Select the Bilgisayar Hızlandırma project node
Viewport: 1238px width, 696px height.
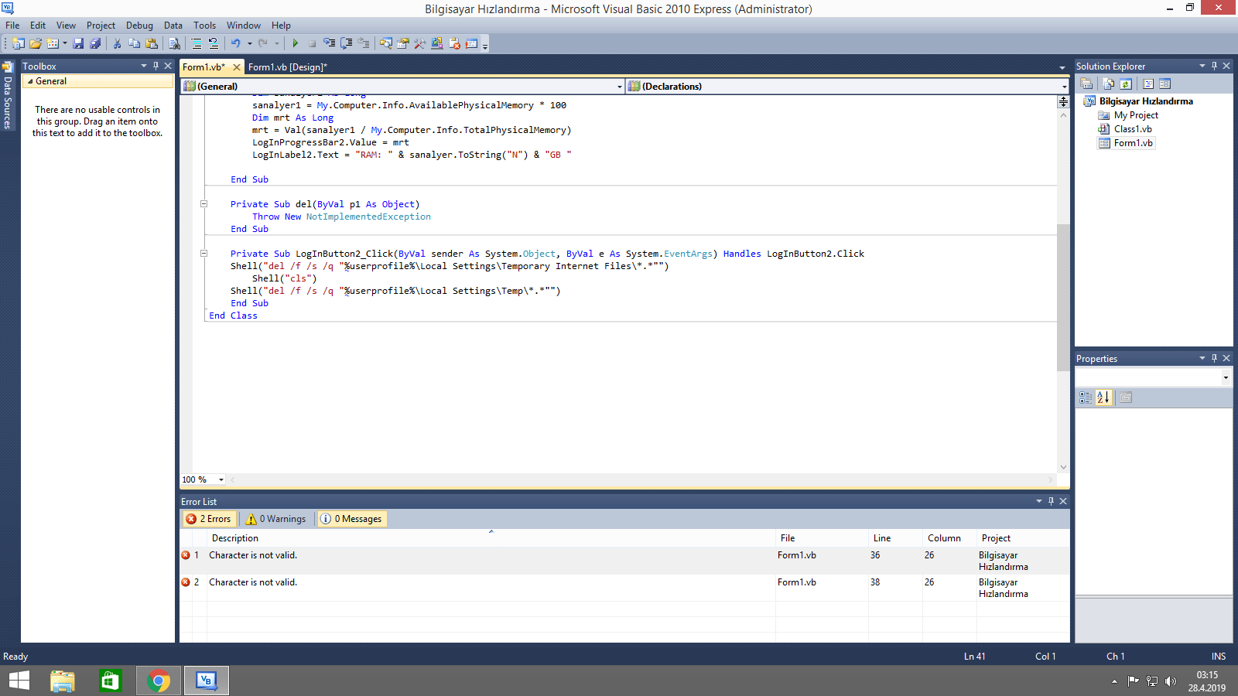tap(1146, 101)
